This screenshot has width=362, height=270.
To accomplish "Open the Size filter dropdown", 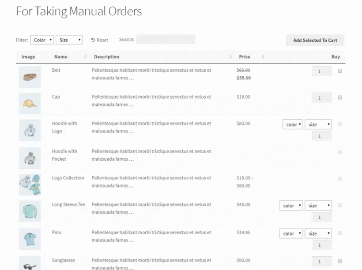I will pyautogui.click(x=69, y=40).
